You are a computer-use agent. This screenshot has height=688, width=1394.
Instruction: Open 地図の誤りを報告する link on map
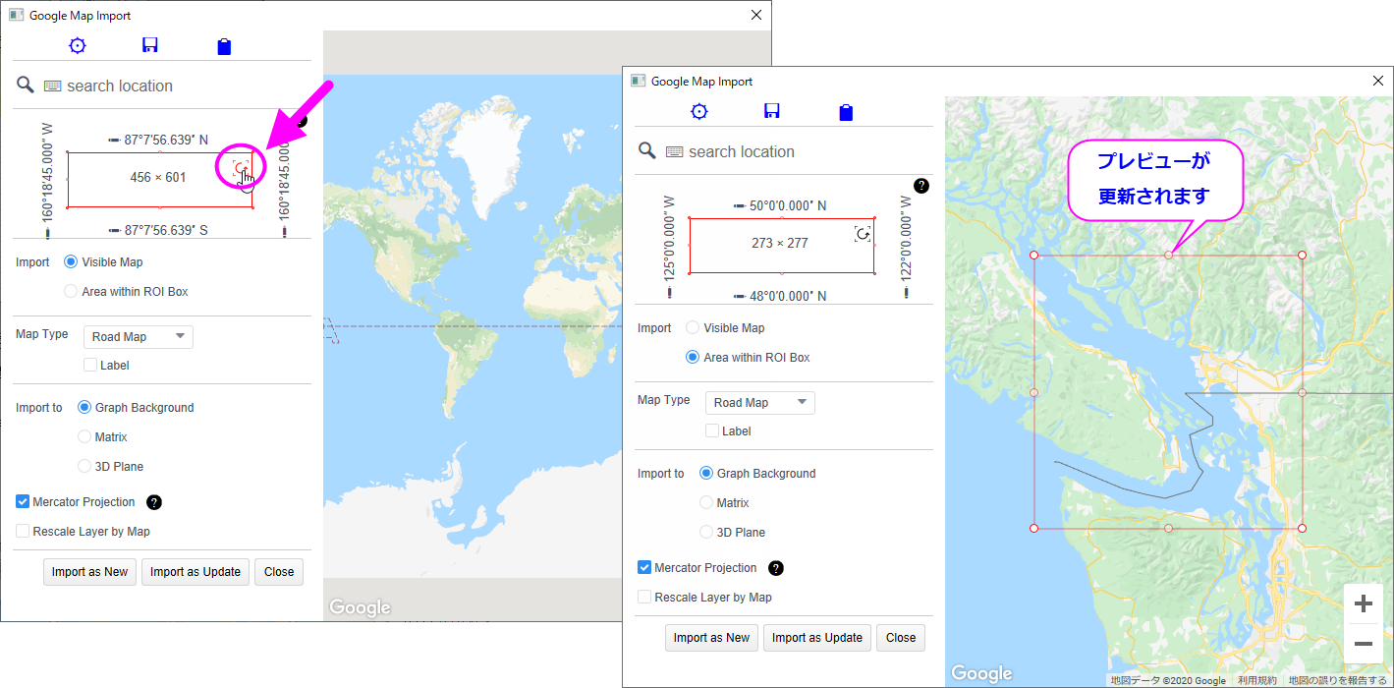[x=1338, y=680]
